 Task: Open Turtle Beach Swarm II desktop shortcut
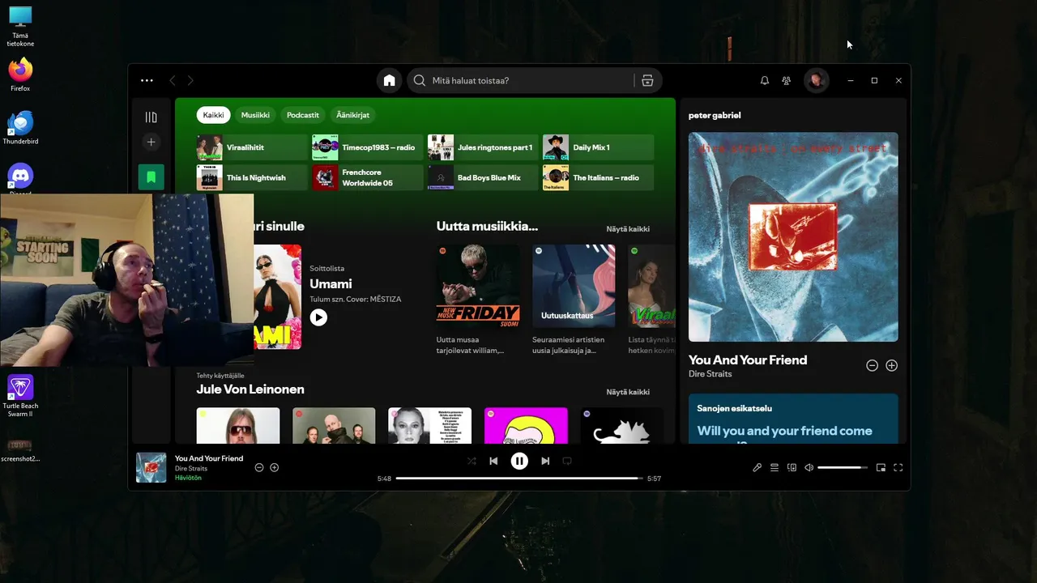20,396
